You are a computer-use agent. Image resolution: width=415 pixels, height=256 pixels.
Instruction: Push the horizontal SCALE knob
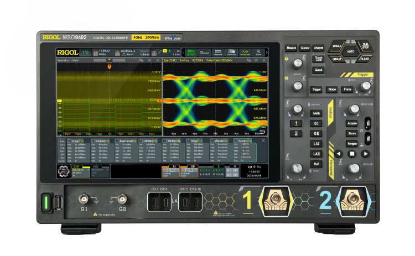[x=354, y=168]
